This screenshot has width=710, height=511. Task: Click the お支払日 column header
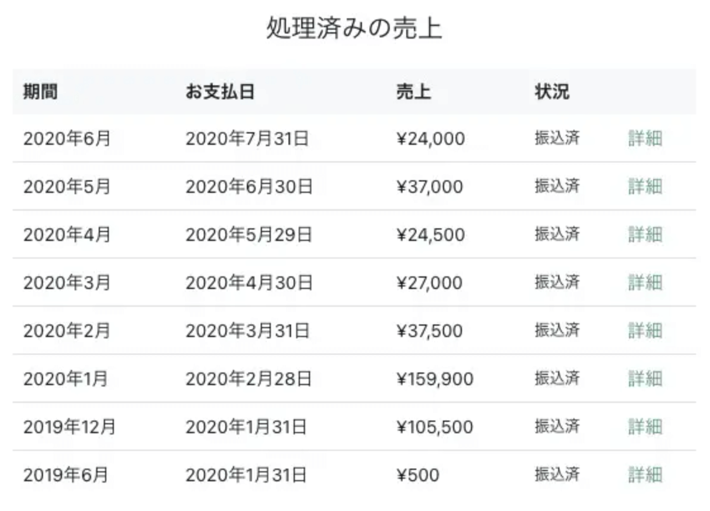click(220, 92)
